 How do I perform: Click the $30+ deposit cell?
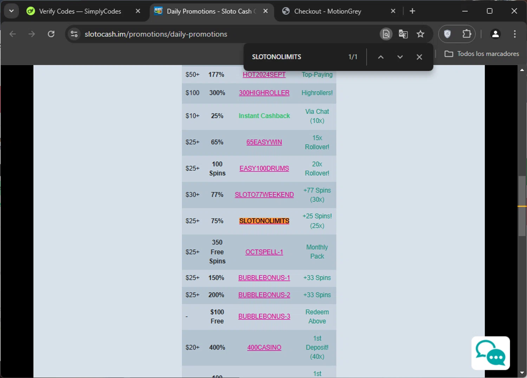[x=192, y=195]
